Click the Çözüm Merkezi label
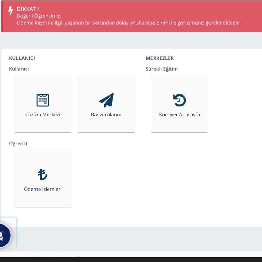 (x=43, y=115)
